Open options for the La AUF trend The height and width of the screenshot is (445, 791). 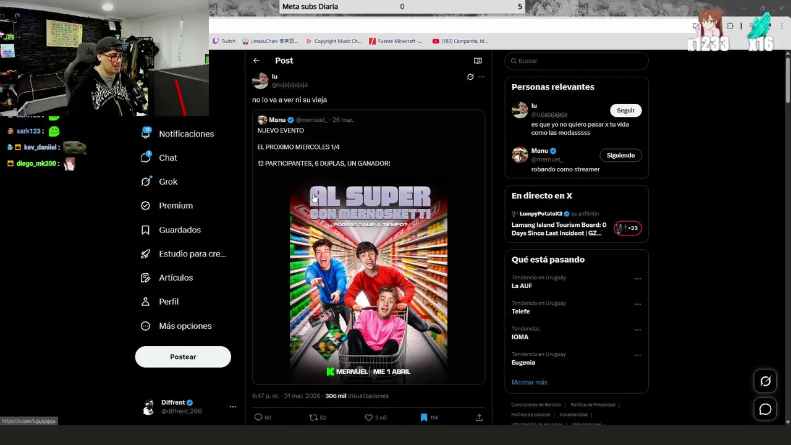(x=638, y=279)
